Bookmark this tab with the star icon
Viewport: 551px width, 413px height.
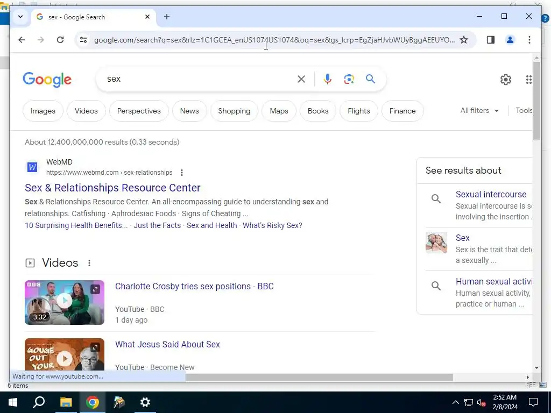[x=464, y=40]
